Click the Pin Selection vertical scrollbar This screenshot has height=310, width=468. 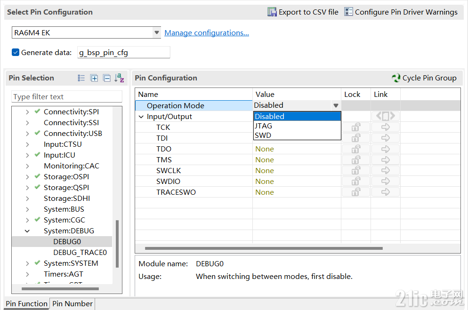(117, 244)
